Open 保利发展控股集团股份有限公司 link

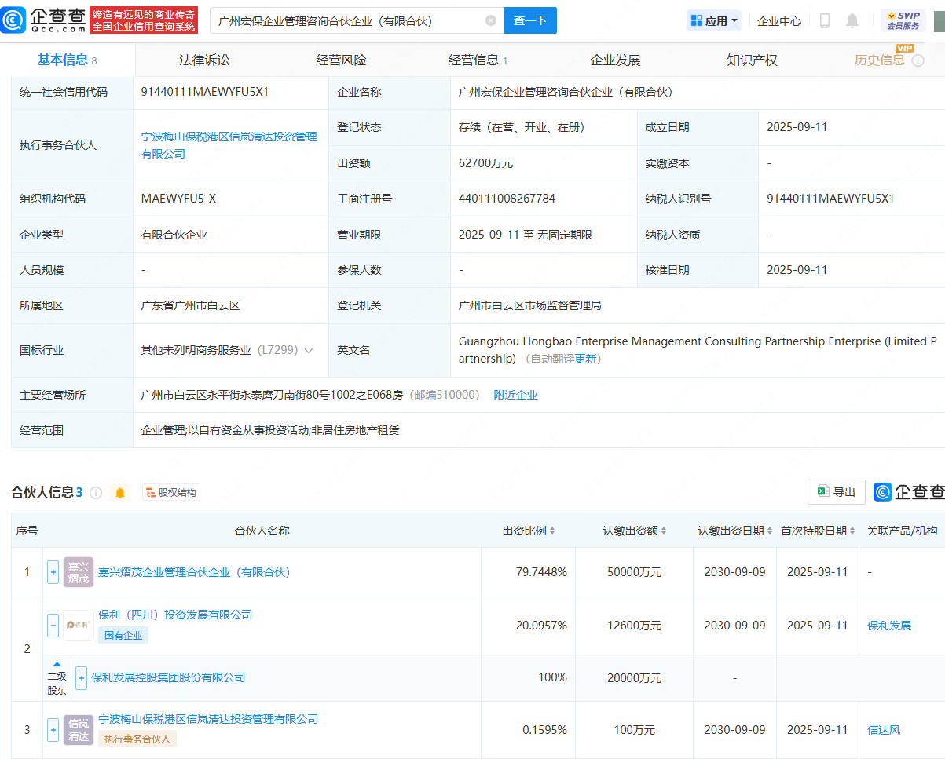click(x=168, y=677)
